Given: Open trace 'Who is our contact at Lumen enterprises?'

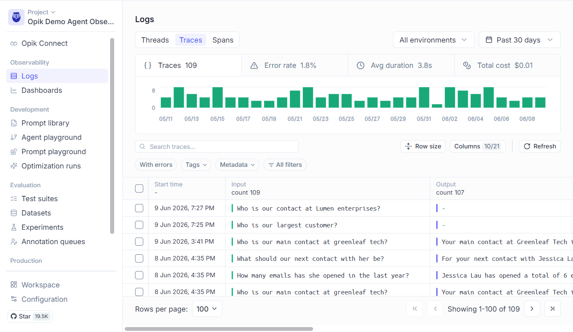Looking at the screenshot, I should 309,209.
